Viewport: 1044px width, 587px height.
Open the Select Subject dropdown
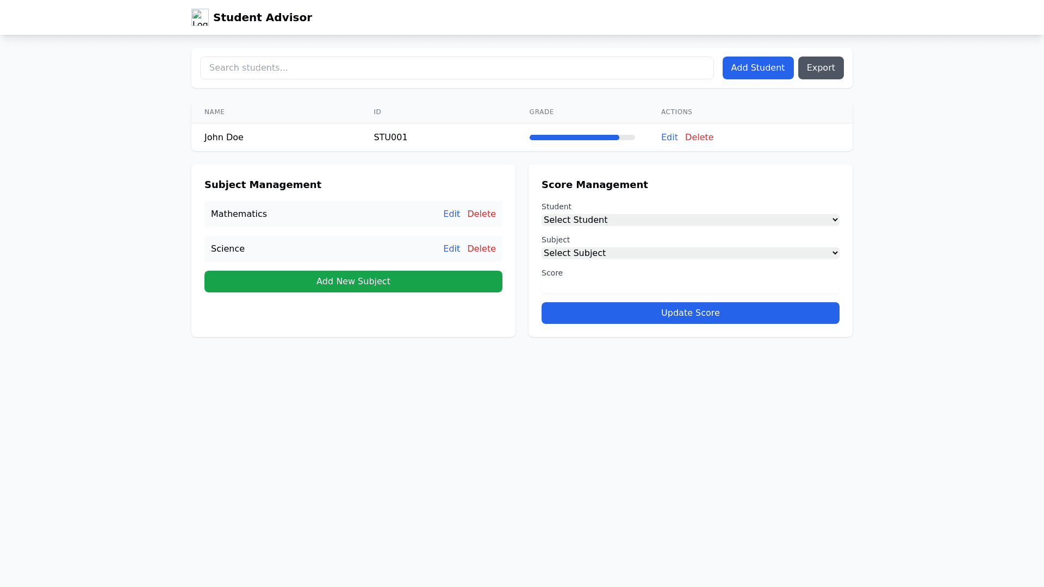690,253
